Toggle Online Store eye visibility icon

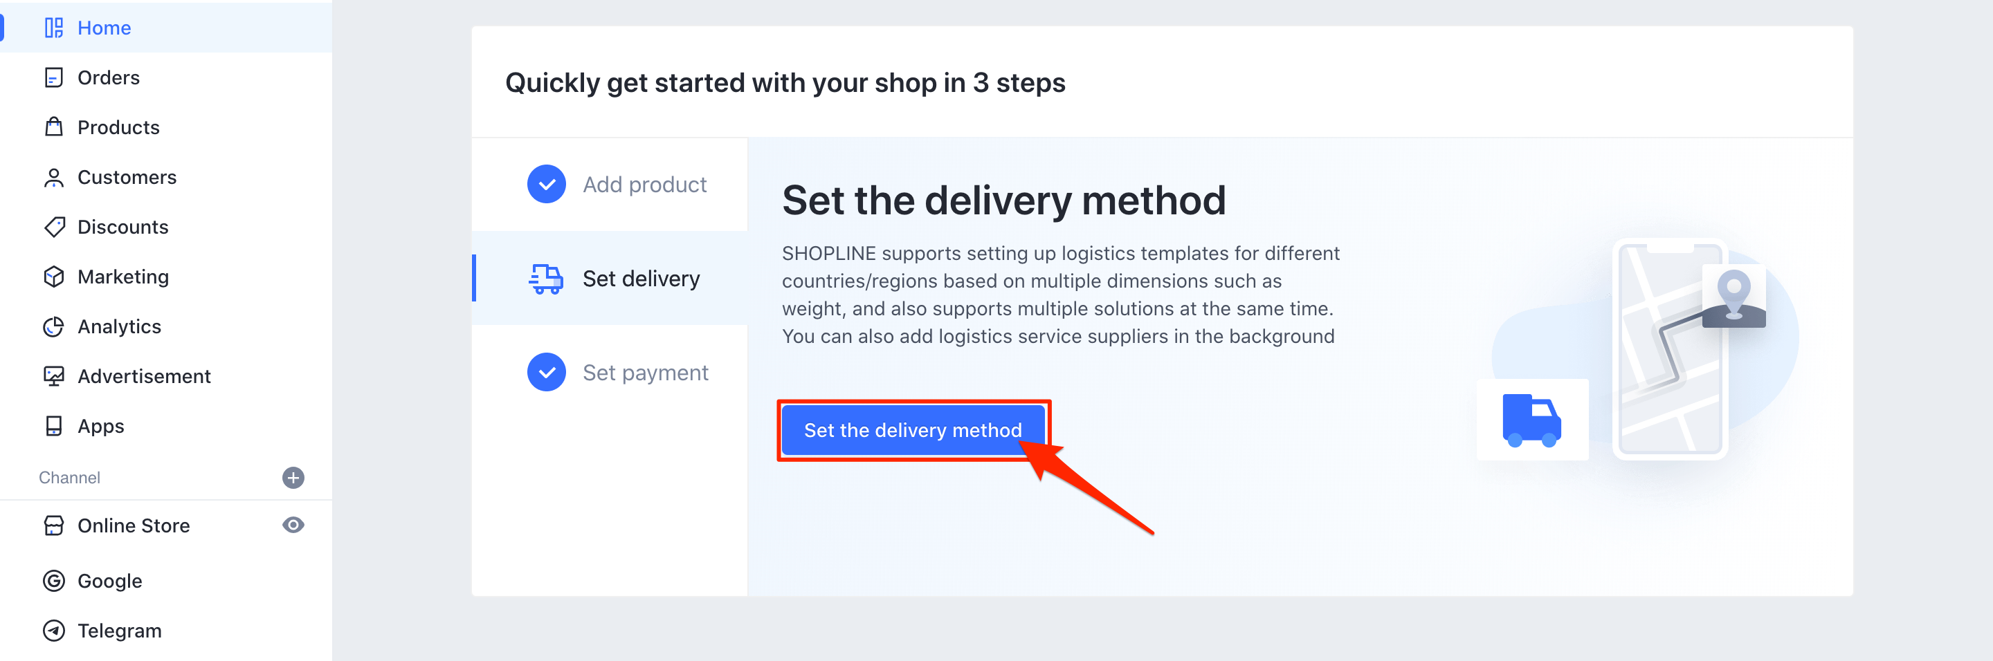293,525
